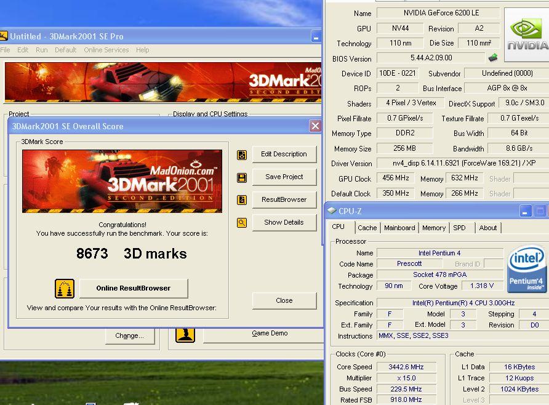This screenshot has width=549, height=405.
Task: Click the Memory Type field DDR2
Action: click(405, 133)
